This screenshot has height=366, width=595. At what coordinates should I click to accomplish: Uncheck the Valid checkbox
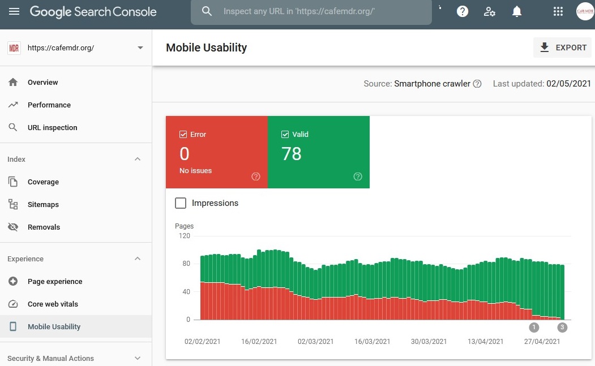click(285, 135)
